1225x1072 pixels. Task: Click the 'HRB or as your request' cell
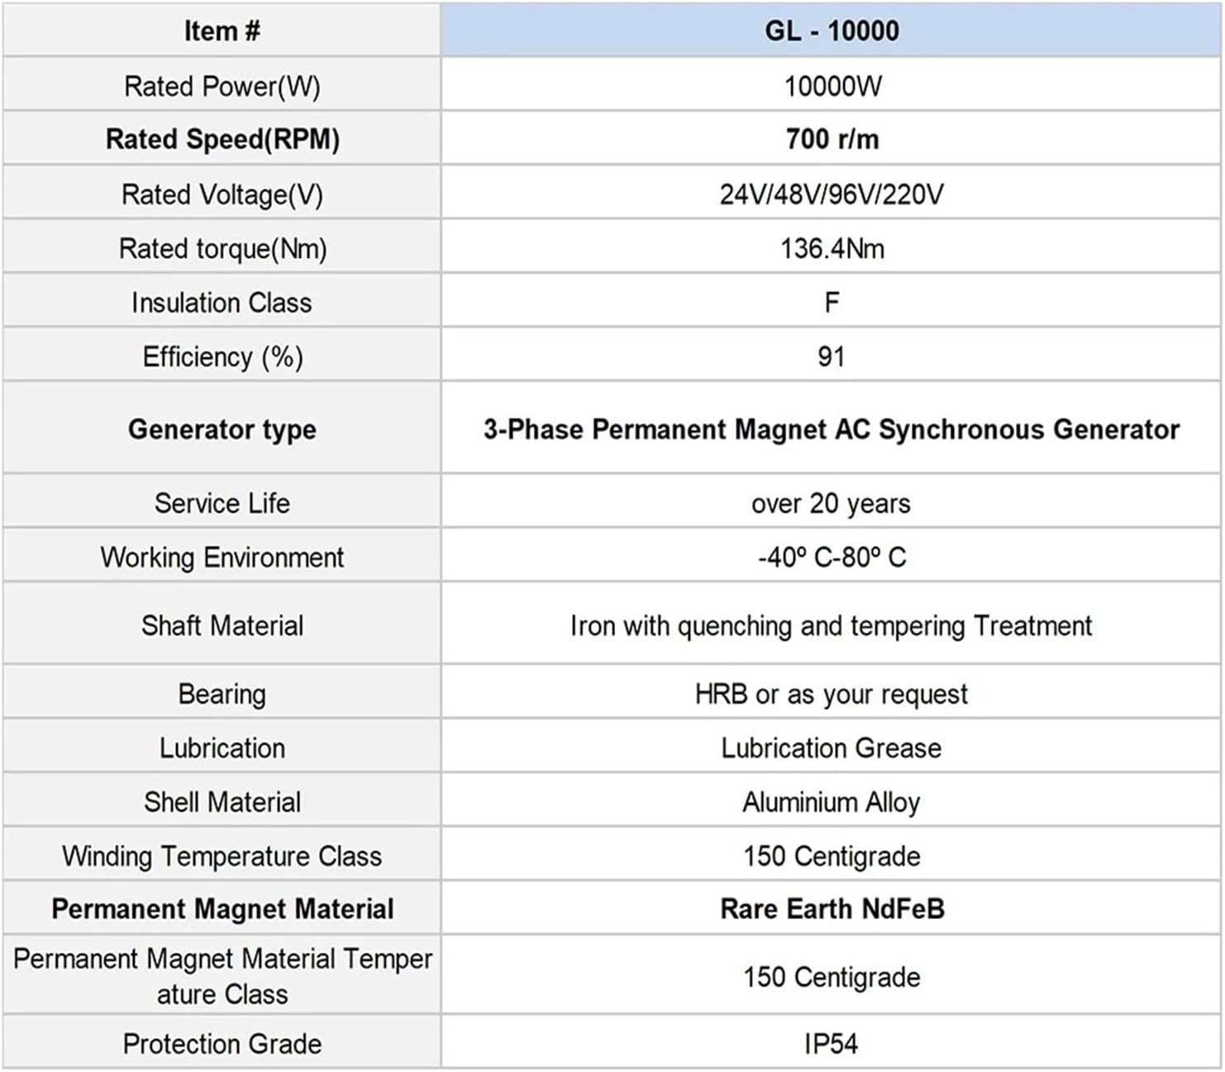click(832, 694)
